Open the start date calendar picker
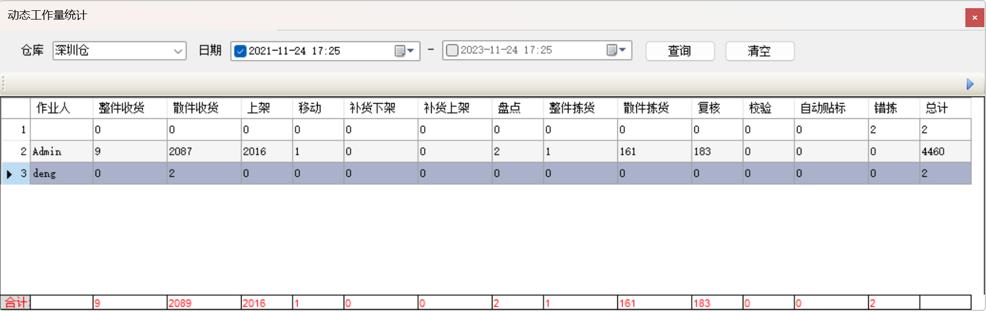The height and width of the screenshot is (312, 986). coord(404,51)
